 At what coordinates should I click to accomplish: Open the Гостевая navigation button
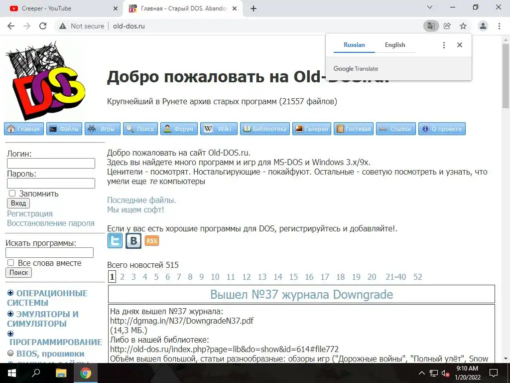click(x=354, y=129)
